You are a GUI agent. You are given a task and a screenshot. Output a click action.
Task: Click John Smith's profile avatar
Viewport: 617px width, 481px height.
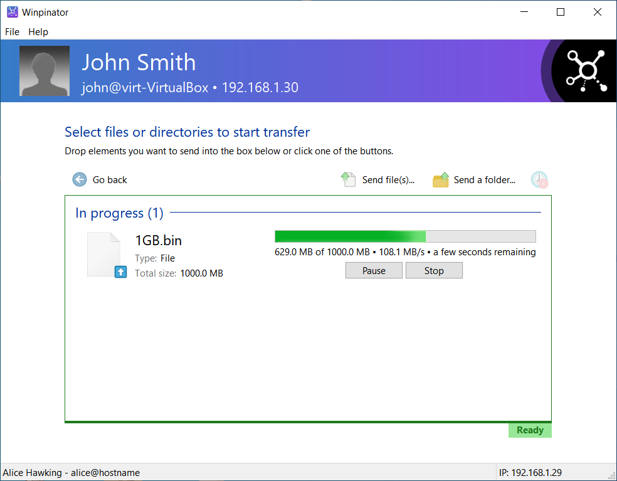44,70
